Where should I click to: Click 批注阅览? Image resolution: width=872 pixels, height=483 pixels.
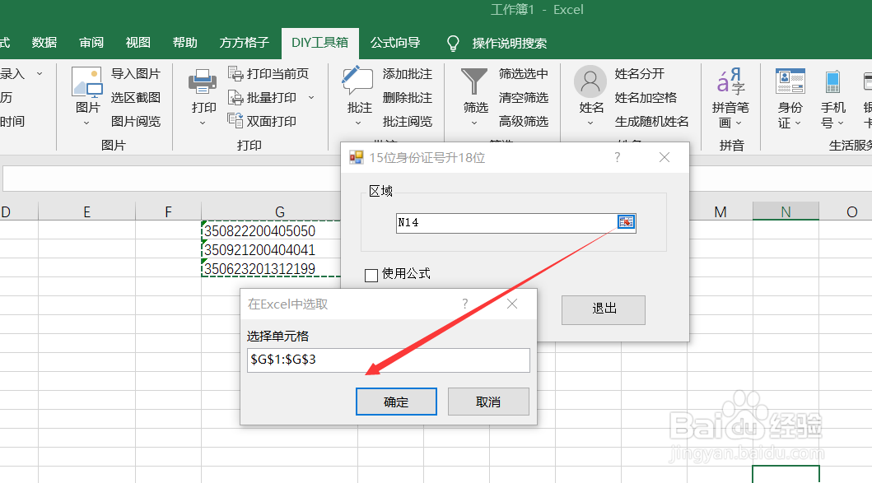[408, 121]
